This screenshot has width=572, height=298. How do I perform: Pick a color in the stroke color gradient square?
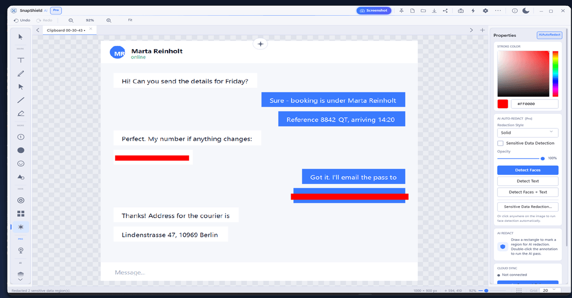pos(523,74)
